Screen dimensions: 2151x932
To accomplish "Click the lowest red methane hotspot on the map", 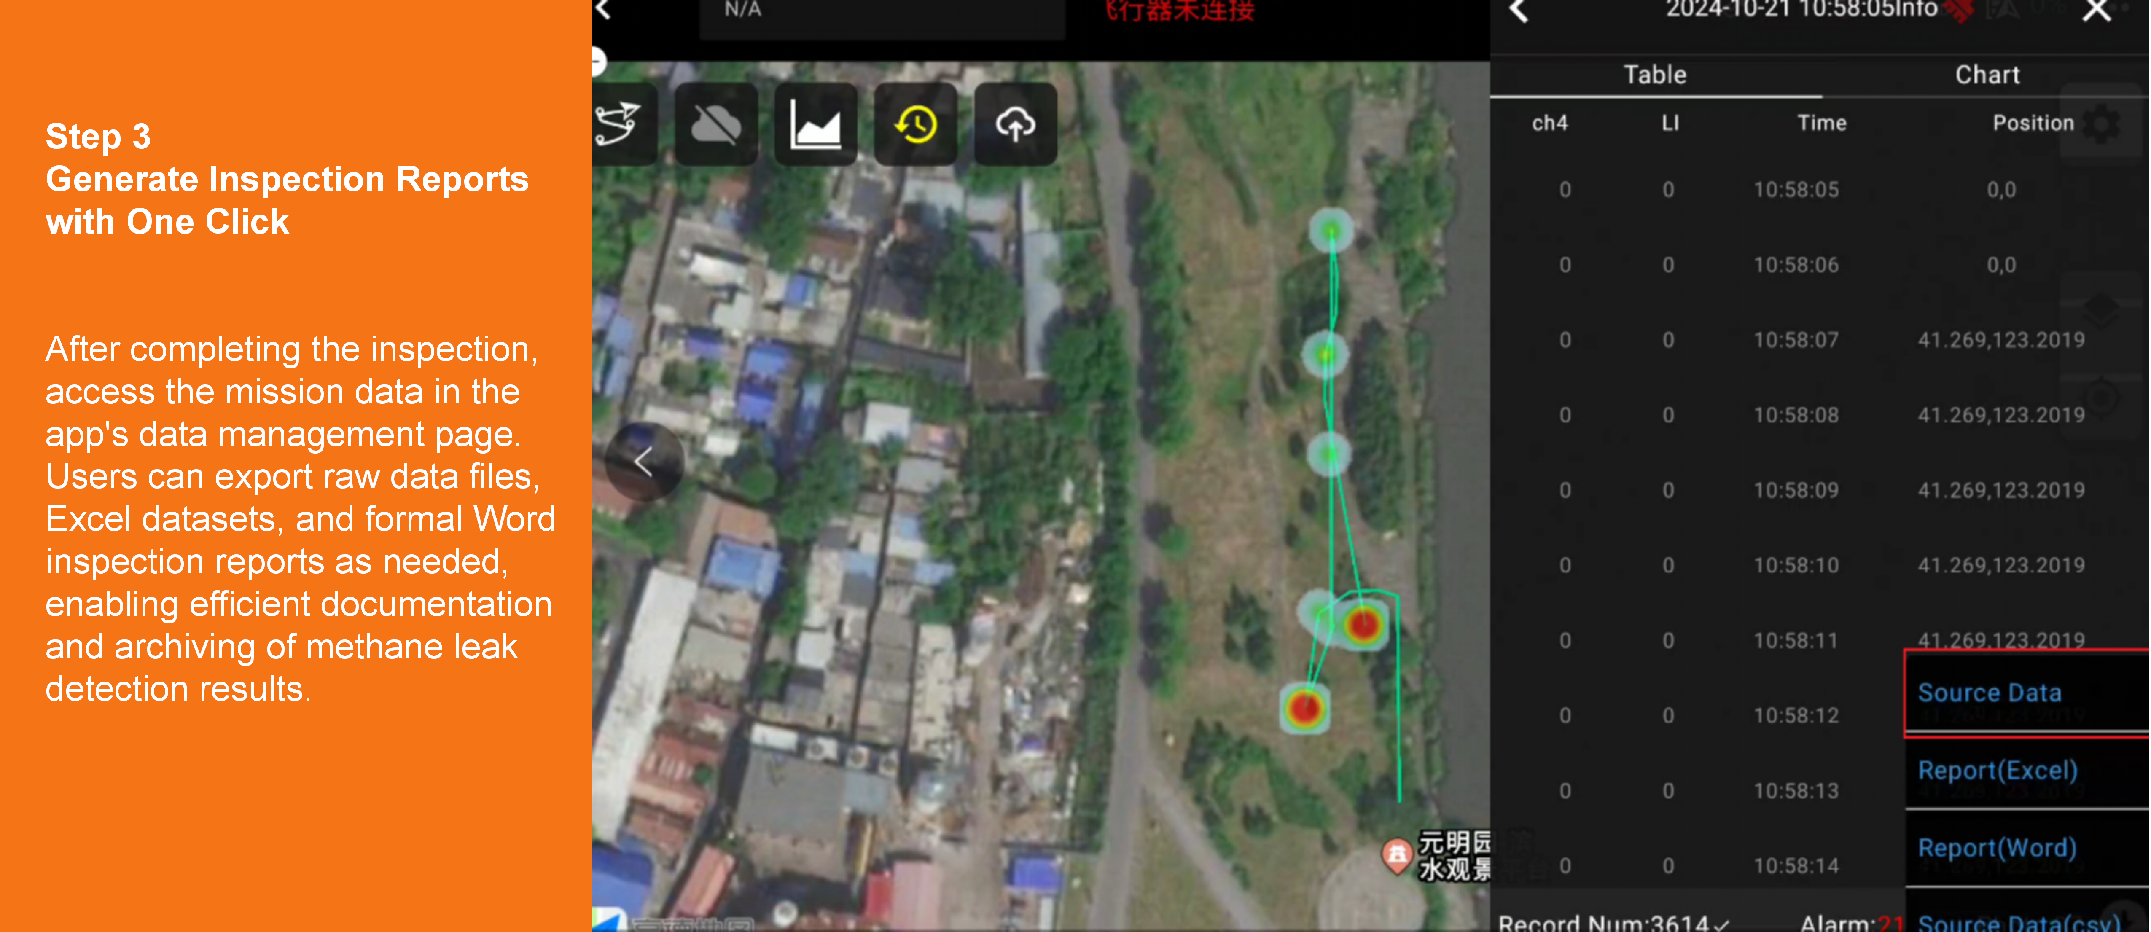I will pos(1305,708).
